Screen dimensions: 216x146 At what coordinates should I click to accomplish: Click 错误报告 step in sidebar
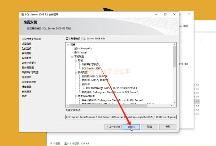coord(27,77)
